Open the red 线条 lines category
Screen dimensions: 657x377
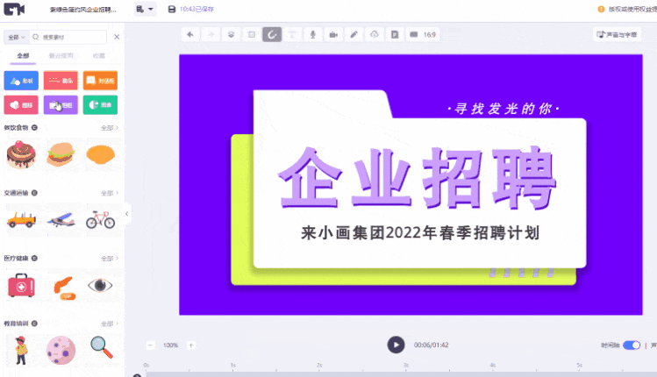point(61,81)
